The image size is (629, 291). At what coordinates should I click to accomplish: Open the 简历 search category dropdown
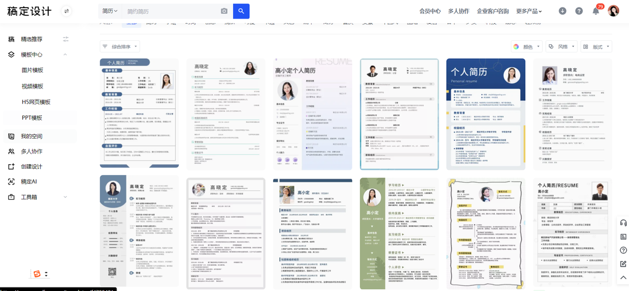pyautogui.click(x=110, y=11)
